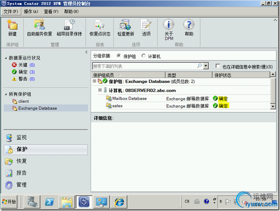Collapse the 所有保护组 section

6,94
